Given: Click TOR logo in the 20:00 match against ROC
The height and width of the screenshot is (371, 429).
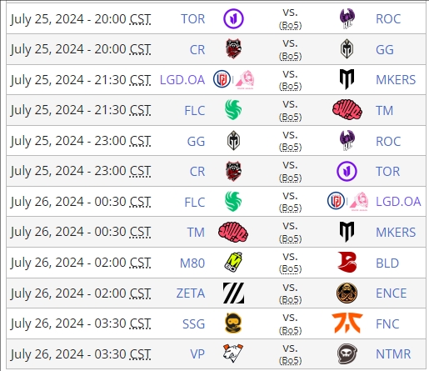Looking at the screenshot, I should click(x=233, y=18).
